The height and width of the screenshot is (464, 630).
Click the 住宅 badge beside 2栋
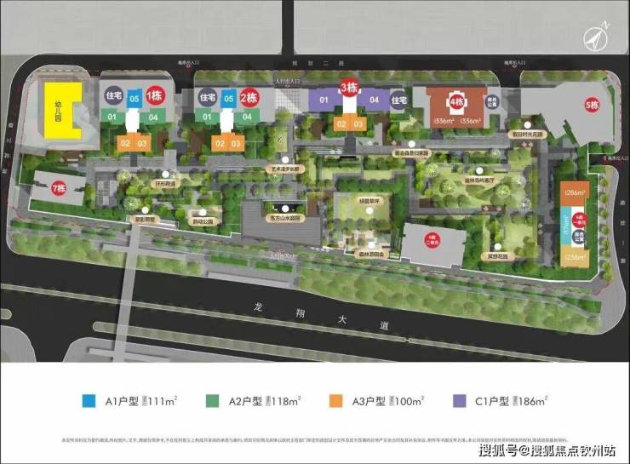pos(208,98)
